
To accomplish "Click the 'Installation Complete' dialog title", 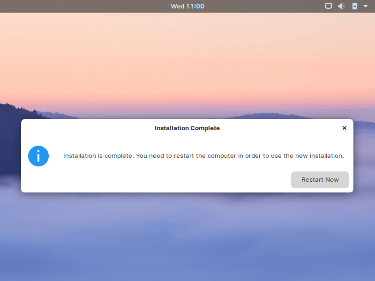I will 187,128.
